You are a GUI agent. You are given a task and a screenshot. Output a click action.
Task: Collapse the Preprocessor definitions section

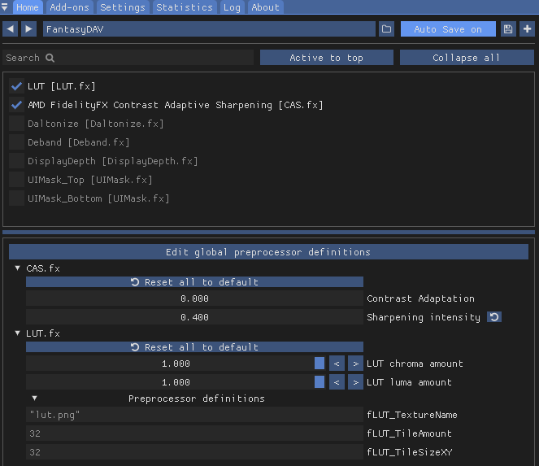click(34, 398)
